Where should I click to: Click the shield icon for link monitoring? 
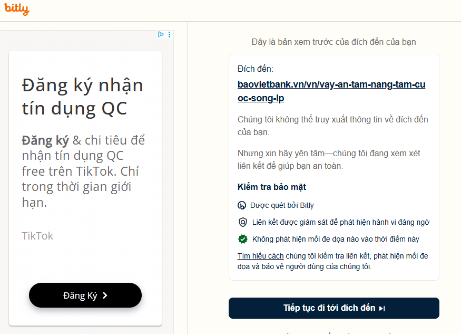click(x=242, y=222)
